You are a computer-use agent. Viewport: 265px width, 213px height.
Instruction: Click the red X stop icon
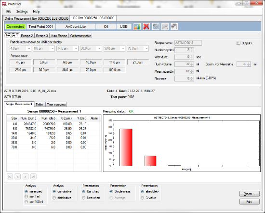pos(146,27)
